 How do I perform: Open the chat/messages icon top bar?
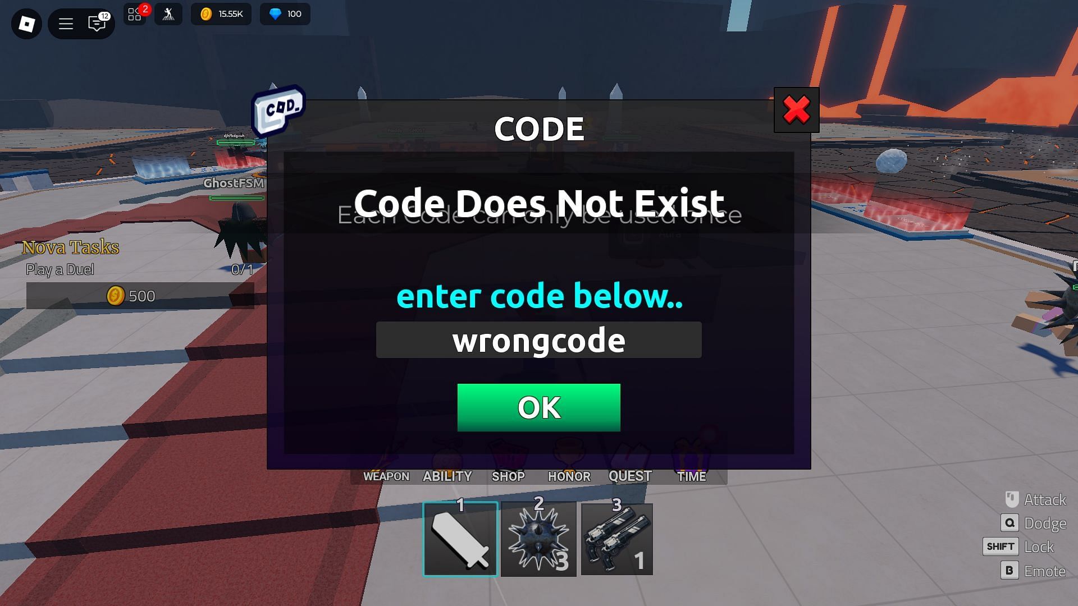point(96,24)
